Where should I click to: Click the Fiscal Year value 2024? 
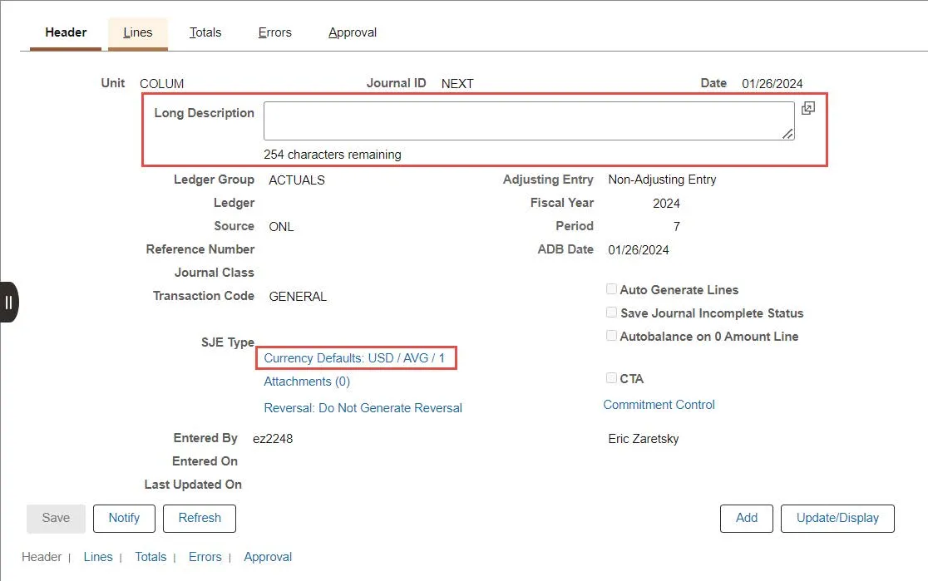click(x=666, y=203)
